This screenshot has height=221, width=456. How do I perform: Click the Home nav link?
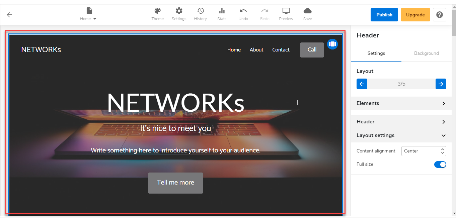[234, 49]
